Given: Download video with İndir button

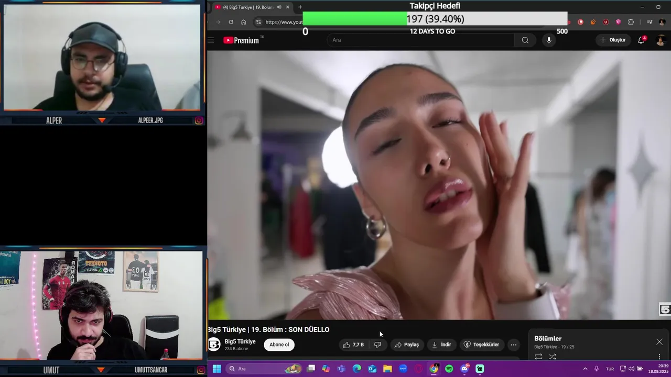Looking at the screenshot, I should click(441, 345).
